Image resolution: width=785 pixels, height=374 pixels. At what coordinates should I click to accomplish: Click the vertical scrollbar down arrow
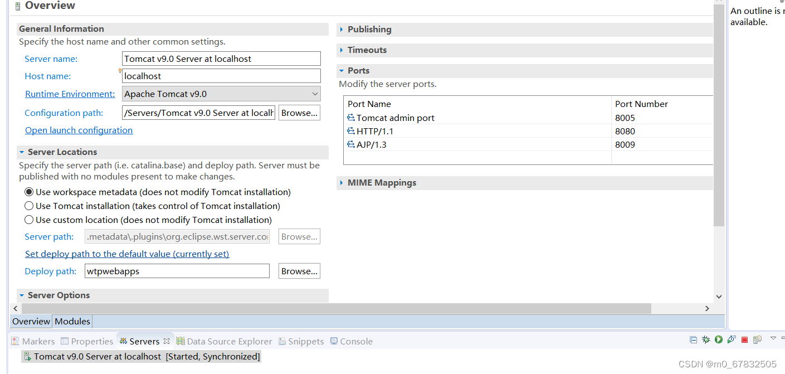point(719,297)
